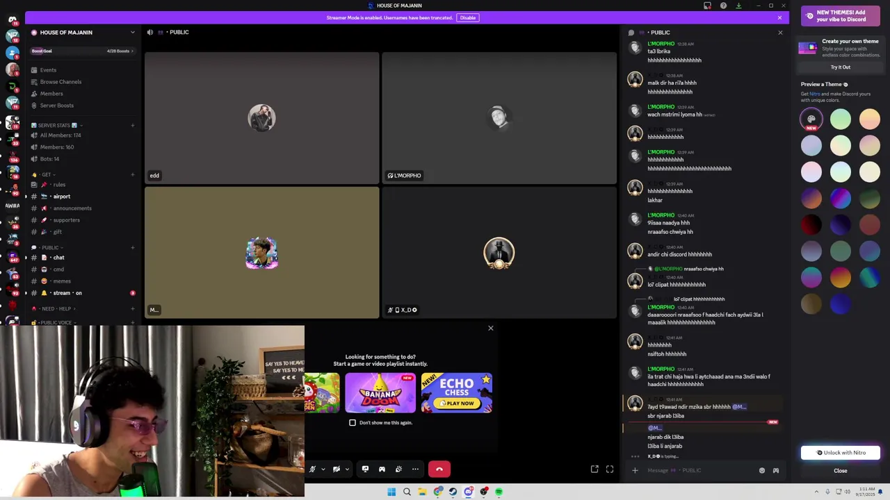Click Close under the themes panel
Screen dimensions: 890x500
(841, 471)
